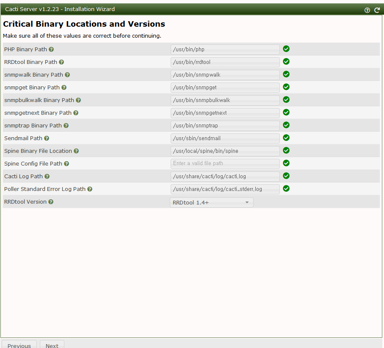Click the help icon in the wizard header
The image size is (384, 348).
(367, 10)
